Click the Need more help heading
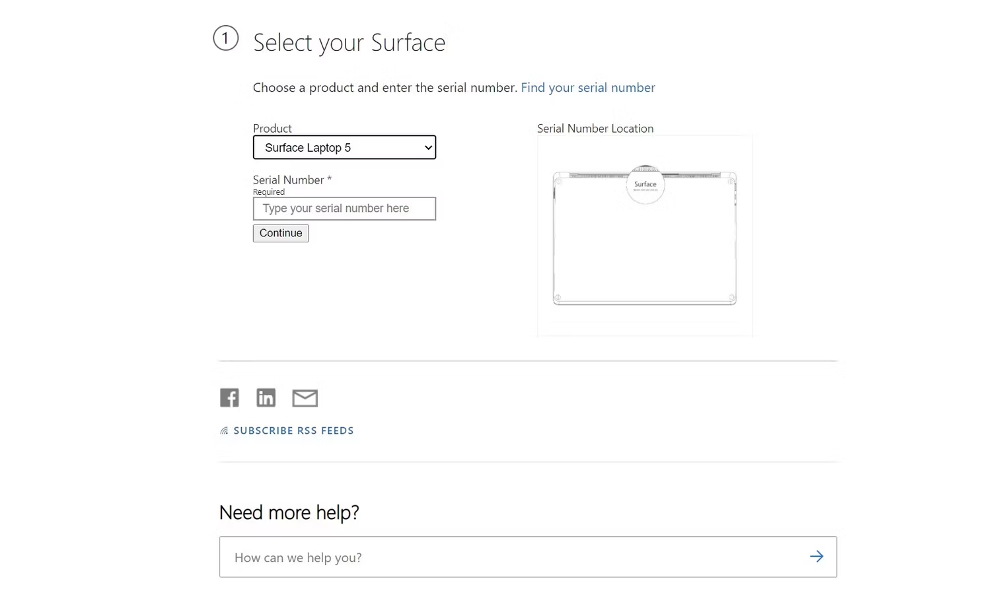 click(x=289, y=512)
